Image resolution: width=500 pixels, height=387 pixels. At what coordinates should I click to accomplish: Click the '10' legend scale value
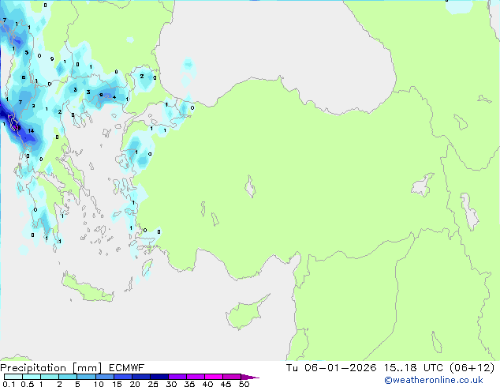coord(99,384)
